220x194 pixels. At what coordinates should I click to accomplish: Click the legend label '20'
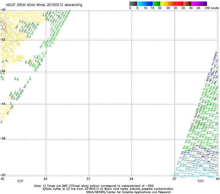point(160,8)
